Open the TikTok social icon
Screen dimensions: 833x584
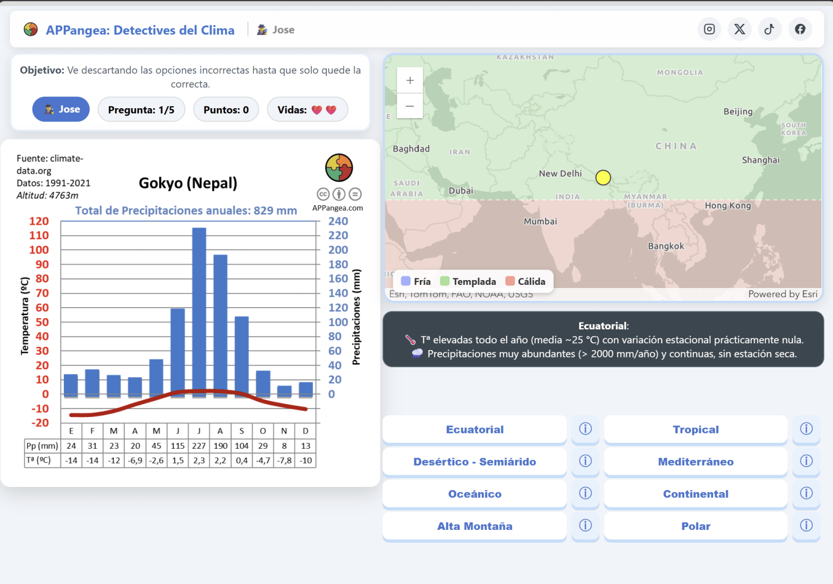(x=770, y=29)
